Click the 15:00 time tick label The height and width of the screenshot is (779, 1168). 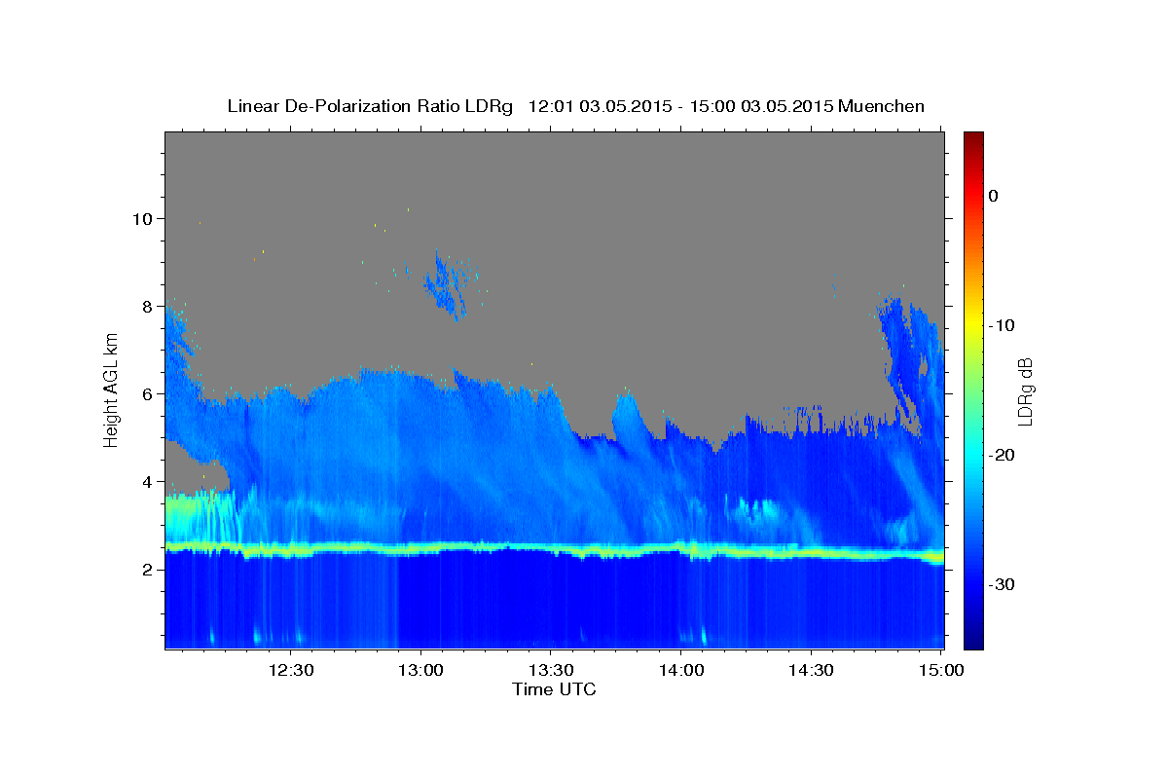[940, 670]
